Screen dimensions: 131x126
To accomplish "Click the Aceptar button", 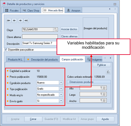I will [x=15, y=119].
